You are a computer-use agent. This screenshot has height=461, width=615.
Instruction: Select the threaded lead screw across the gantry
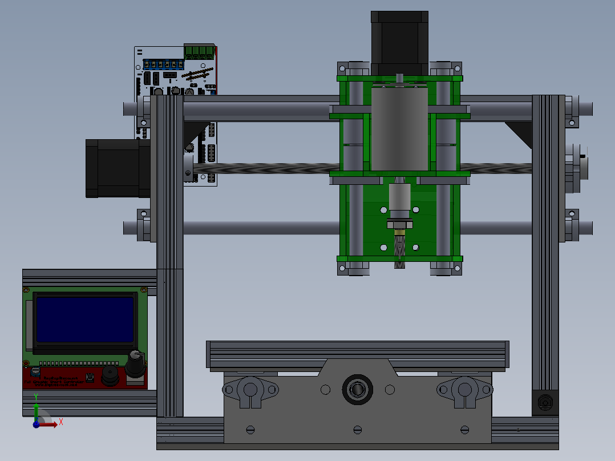(x=267, y=169)
